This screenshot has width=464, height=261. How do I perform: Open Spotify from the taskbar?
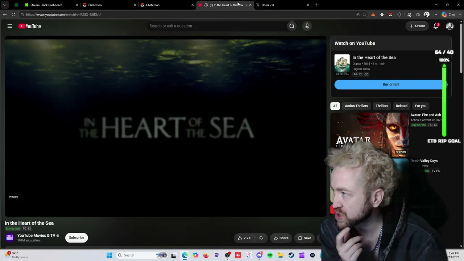pyautogui.click(x=270, y=255)
